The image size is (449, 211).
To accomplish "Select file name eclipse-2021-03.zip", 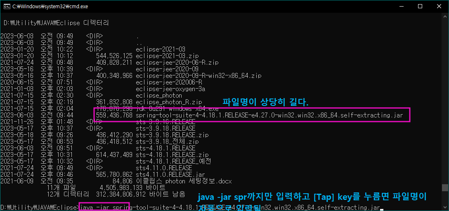I will click(x=168, y=56).
